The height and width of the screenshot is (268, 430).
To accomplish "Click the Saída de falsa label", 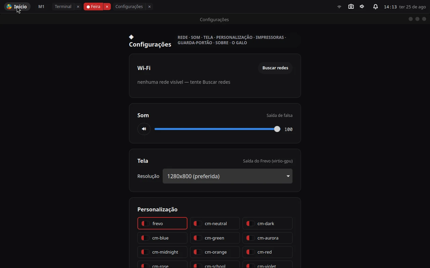I will coord(279,115).
